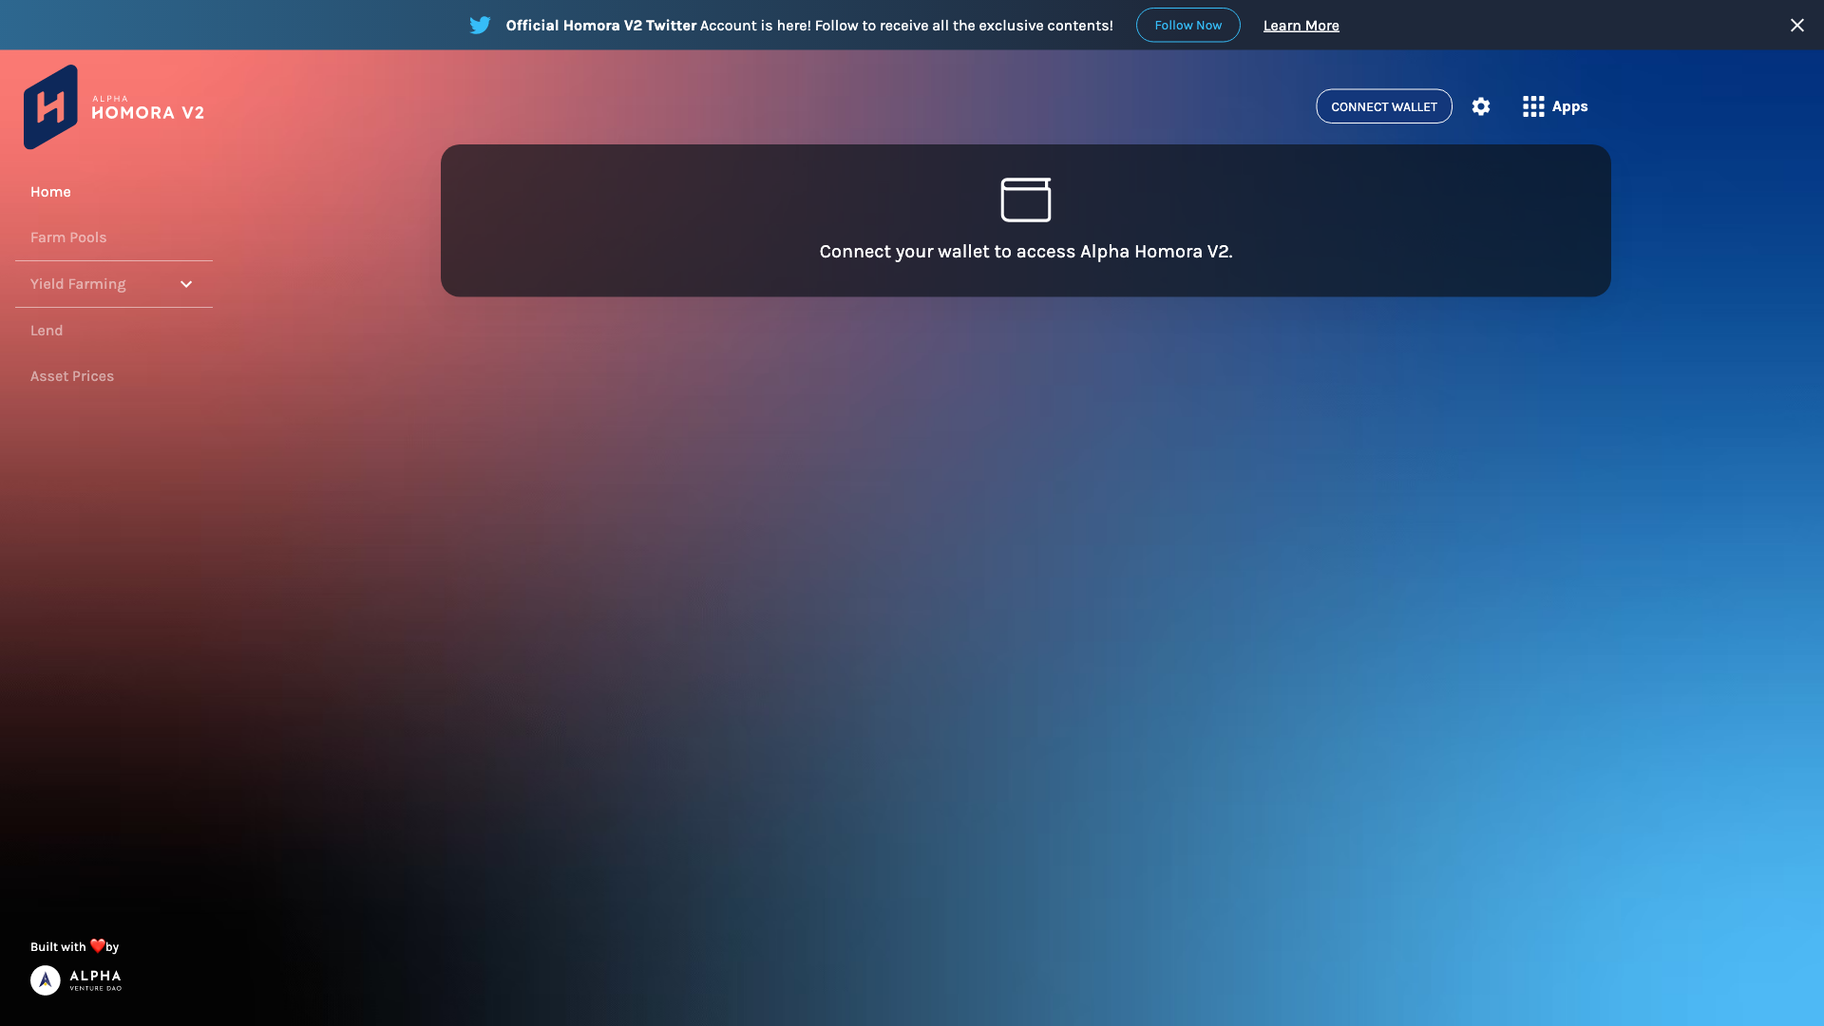Click the wallet icon in the card
1824x1026 pixels.
(x=1026, y=199)
